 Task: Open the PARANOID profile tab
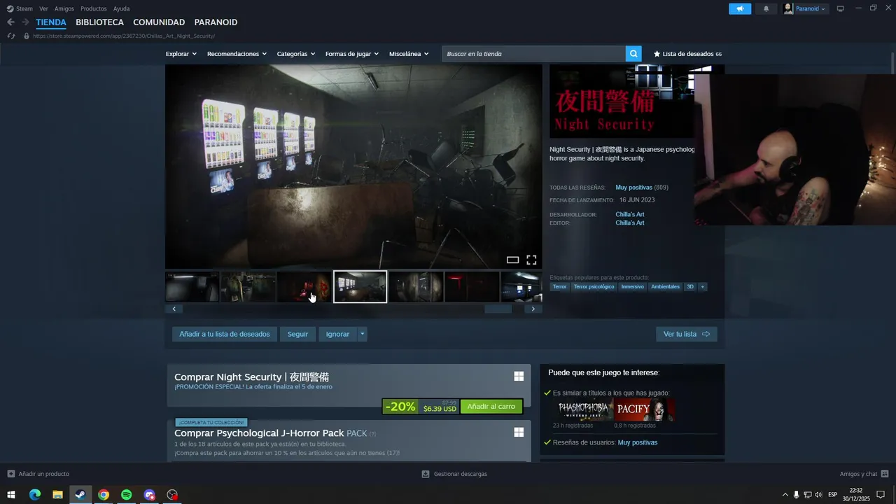tap(216, 22)
